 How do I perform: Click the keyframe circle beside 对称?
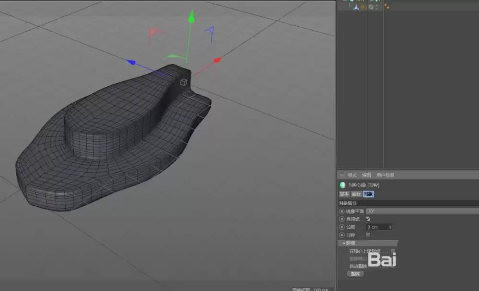(x=341, y=235)
